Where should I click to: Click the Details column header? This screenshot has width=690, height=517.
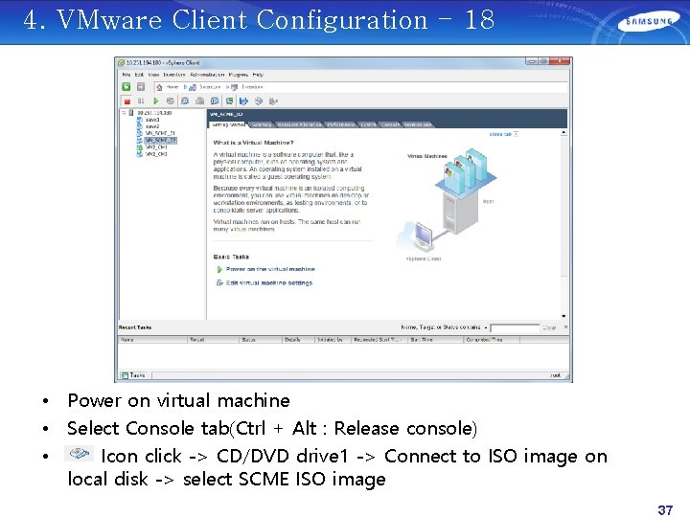(x=298, y=340)
